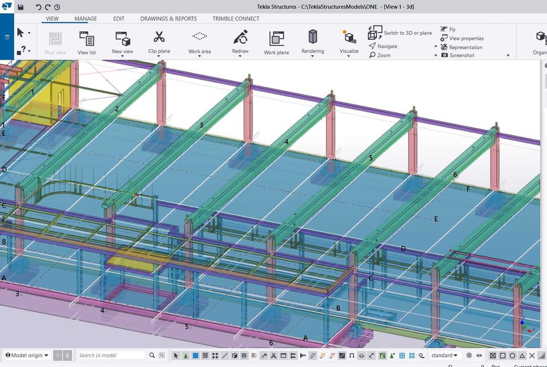The width and height of the screenshot is (547, 367).
Task: Toggle Select construction lines switch
Action: (225, 356)
